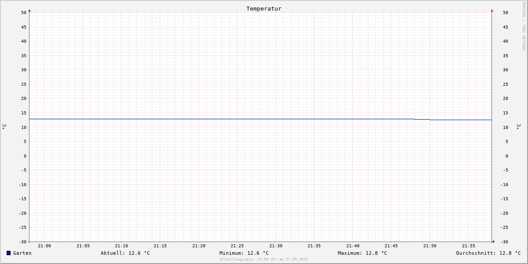The image size is (528, 264).
Task: Click the 21:45 time axis label
Action: tap(391, 246)
